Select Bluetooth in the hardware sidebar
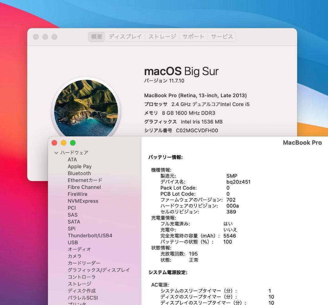Image resolution: width=328 pixels, height=305 pixels. [79, 173]
